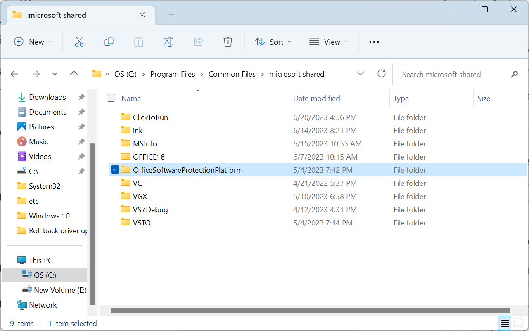Unpin Videos using its pin icon
529x331 pixels.
pyautogui.click(x=81, y=157)
